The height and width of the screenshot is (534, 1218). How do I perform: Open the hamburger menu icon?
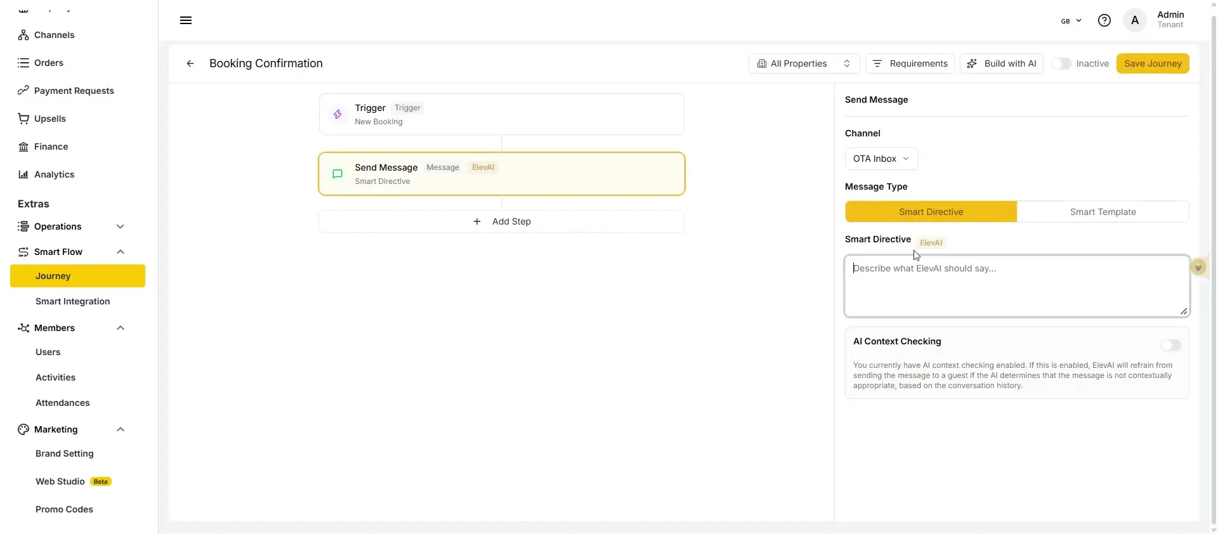[186, 20]
